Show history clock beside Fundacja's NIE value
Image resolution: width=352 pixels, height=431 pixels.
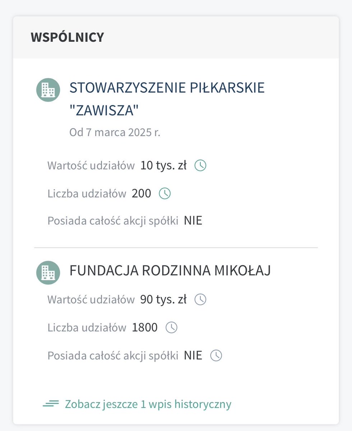tap(216, 356)
